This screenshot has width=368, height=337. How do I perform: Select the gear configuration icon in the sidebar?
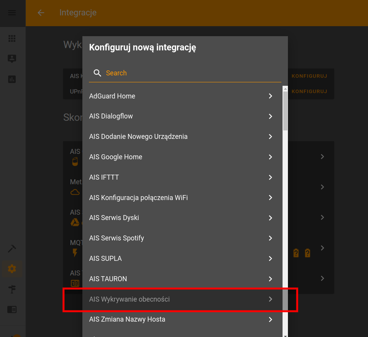click(x=12, y=269)
